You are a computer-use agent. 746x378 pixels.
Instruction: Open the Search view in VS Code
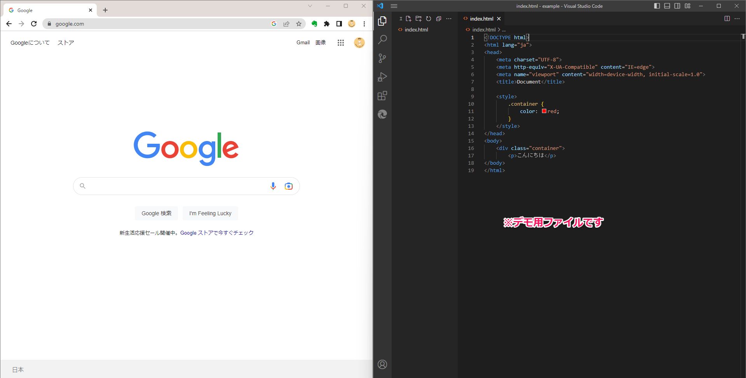point(382,40)
